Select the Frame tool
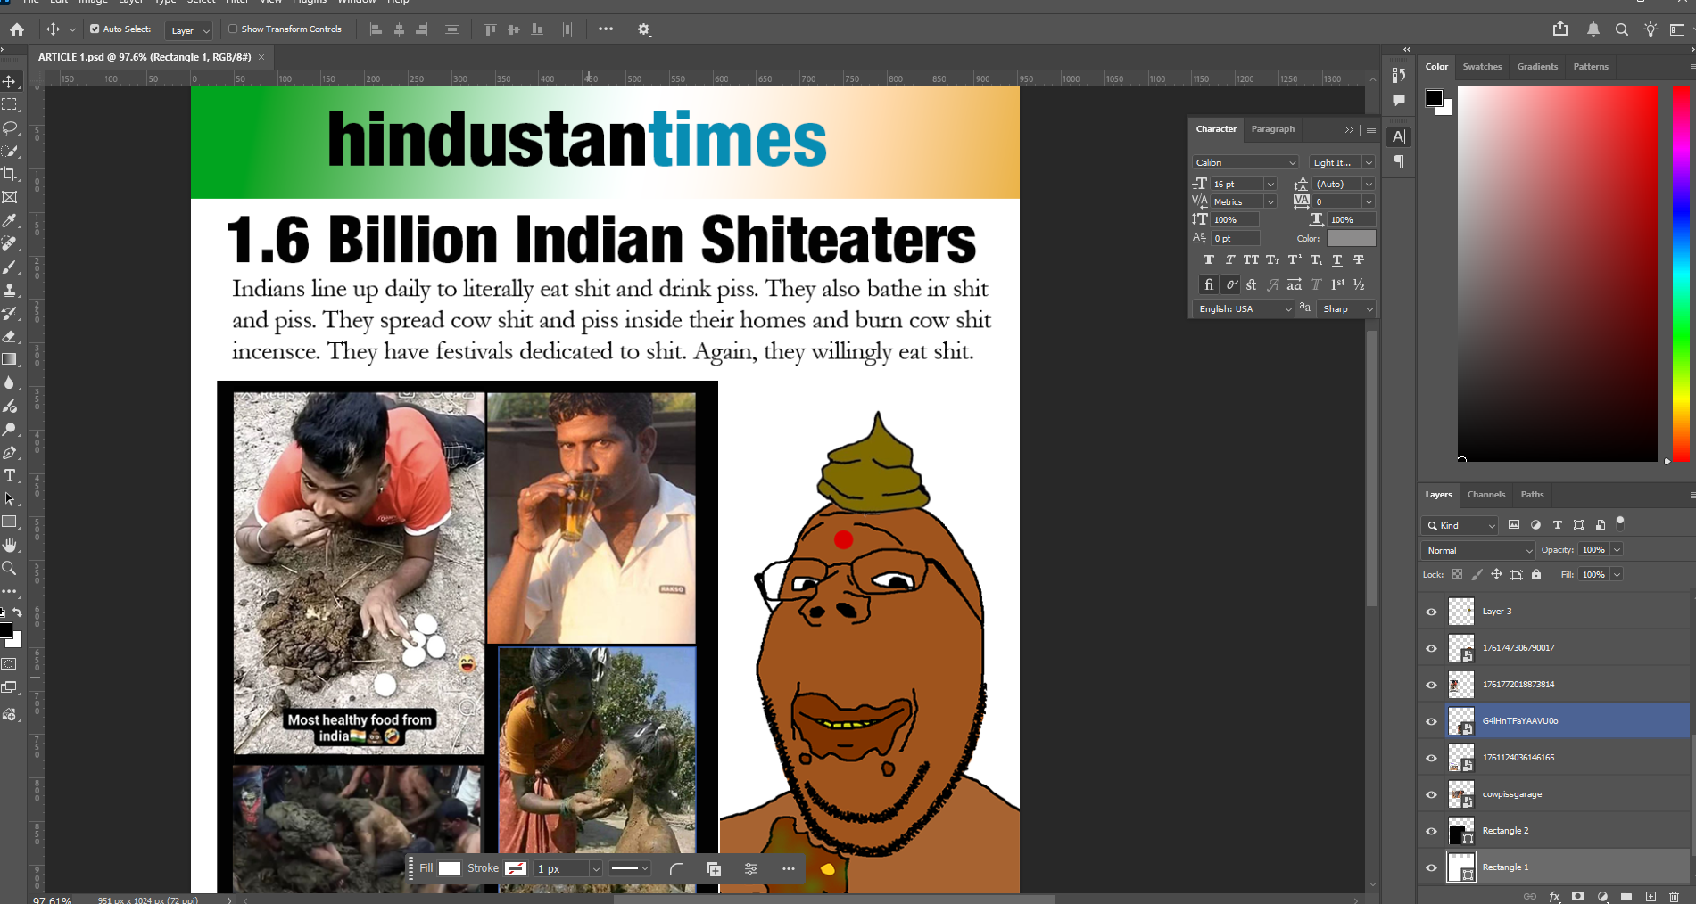 [x=10, y=197]
